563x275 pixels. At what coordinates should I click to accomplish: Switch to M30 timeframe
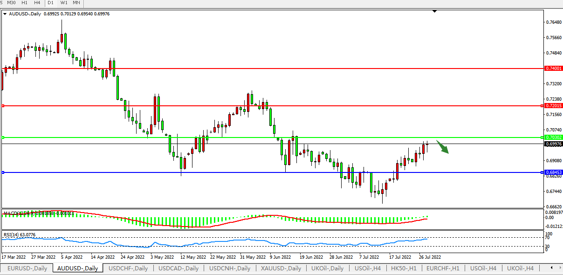11,3
